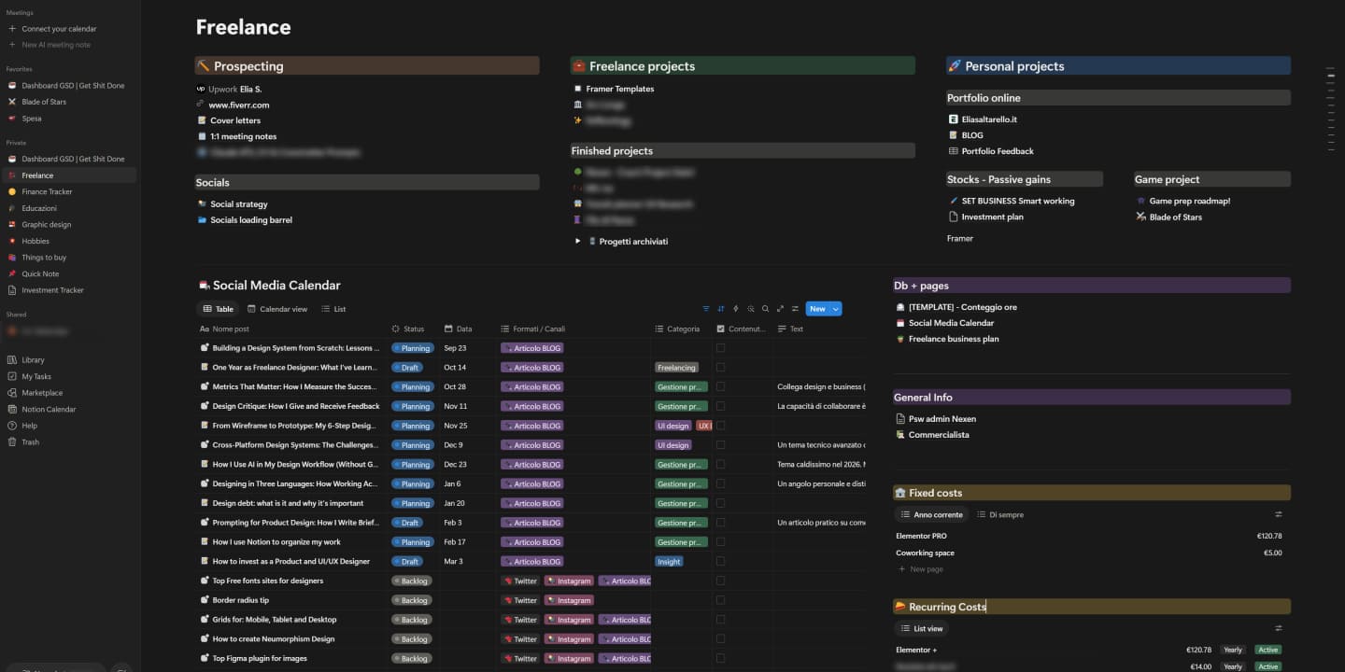Open the Formati / Canali column header menu
1345x672 pixels.
coord(533,329)
